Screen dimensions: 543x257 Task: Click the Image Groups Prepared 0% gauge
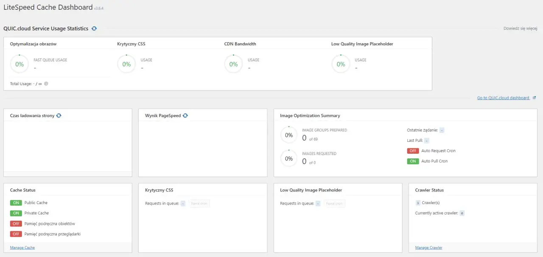[x=289, y=135]
